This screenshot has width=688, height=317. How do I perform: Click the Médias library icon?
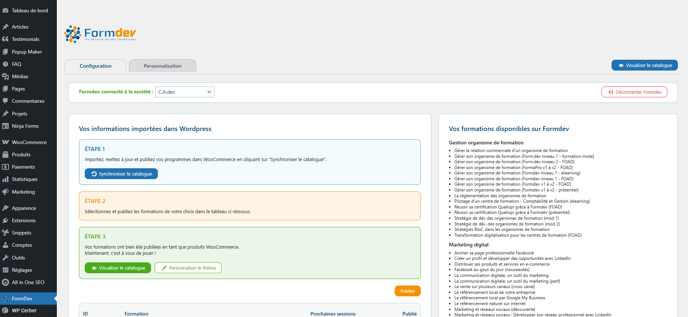coord(5,76)
